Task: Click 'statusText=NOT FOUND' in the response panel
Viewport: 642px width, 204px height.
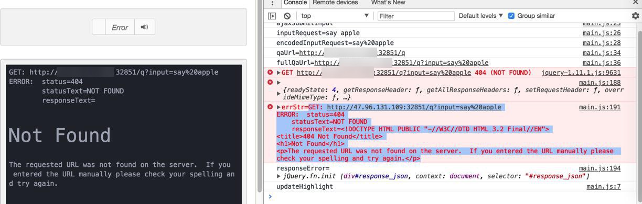Action: point(83,91)
